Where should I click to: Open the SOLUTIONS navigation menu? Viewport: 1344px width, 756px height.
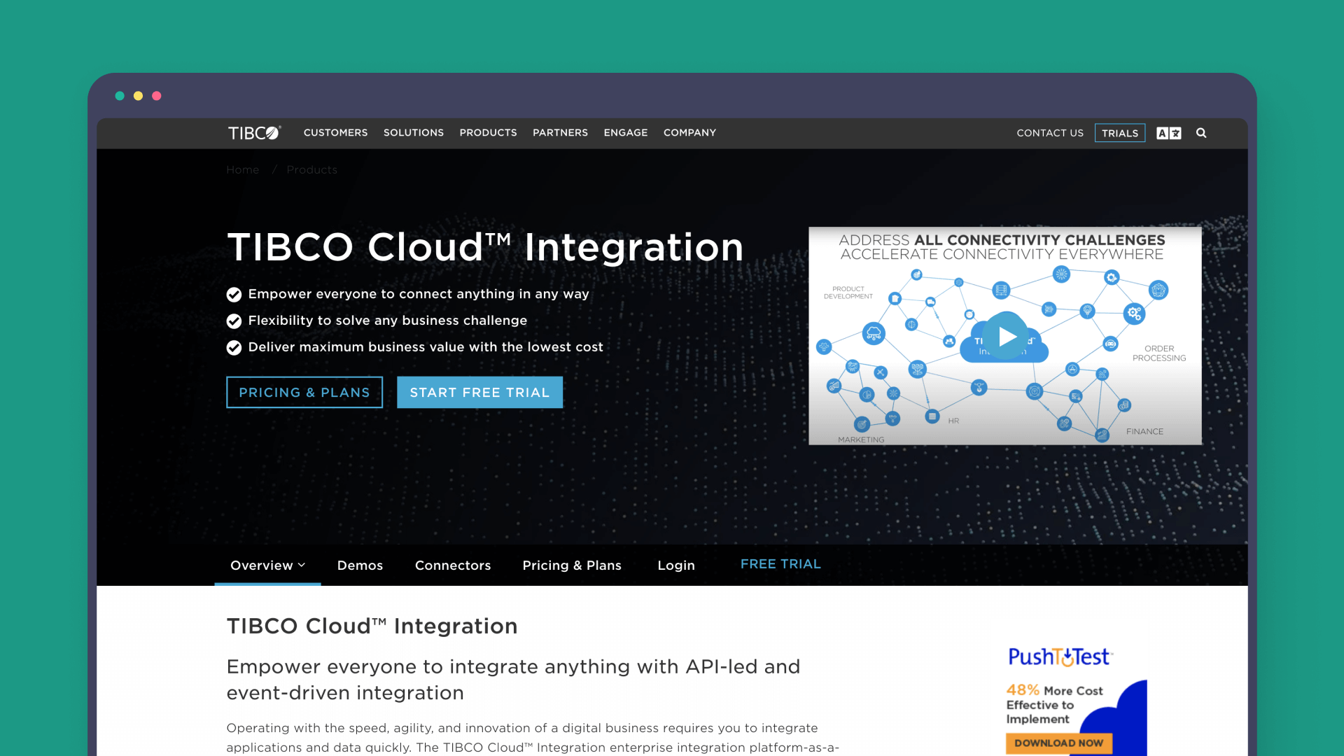click(x=413, y=132)
